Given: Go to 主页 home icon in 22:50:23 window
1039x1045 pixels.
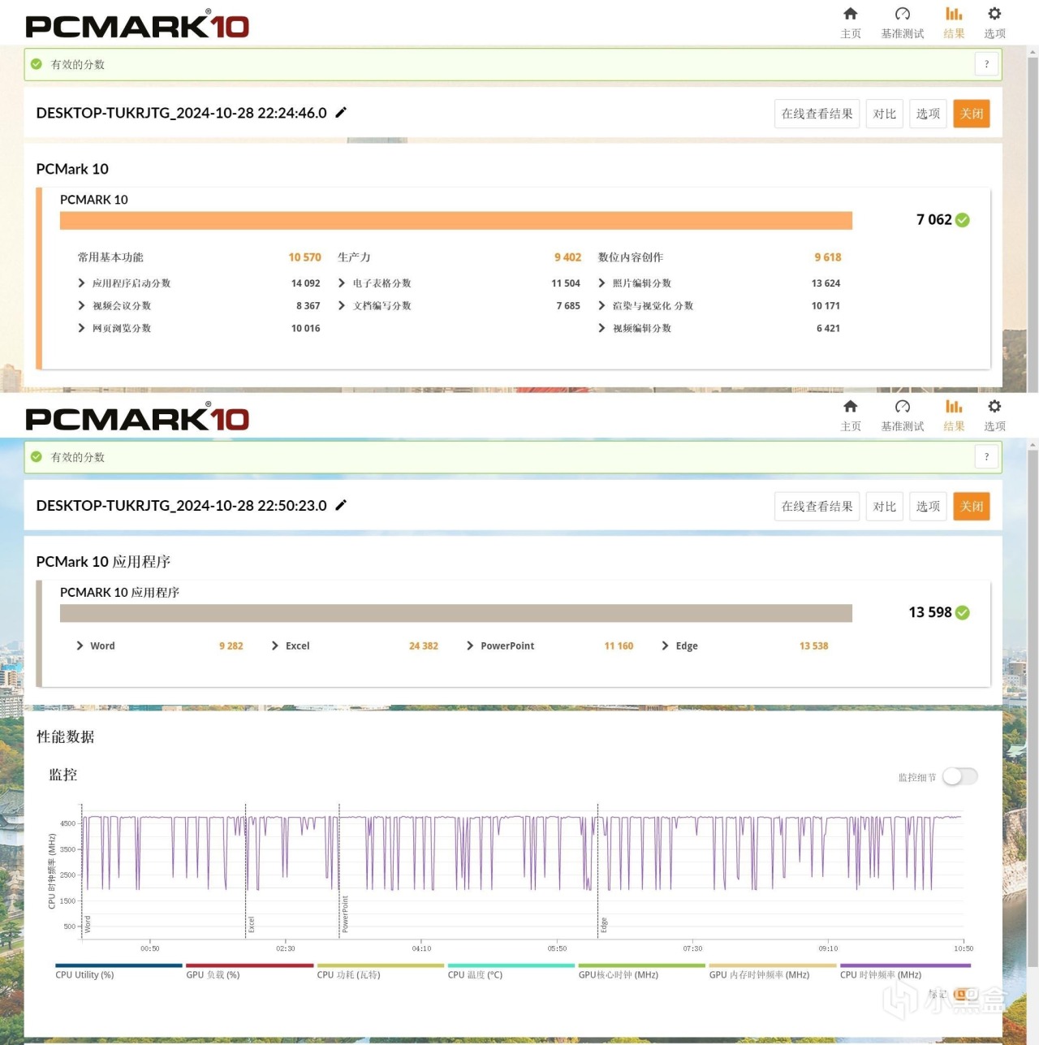Looking at the screenshot, I should pyautogui.click(x=850, y=407).
